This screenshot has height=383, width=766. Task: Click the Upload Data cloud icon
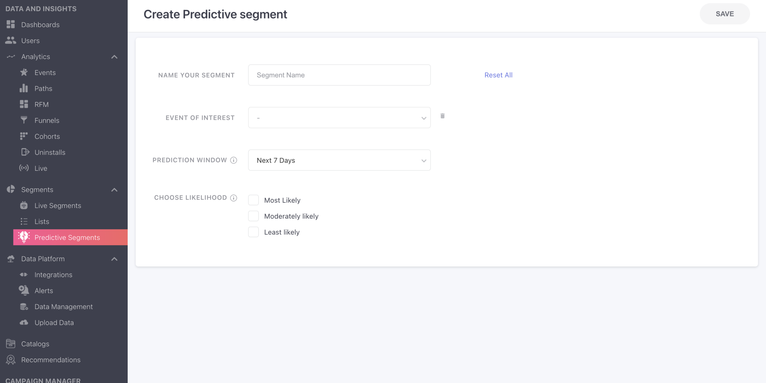coord(24,322)
